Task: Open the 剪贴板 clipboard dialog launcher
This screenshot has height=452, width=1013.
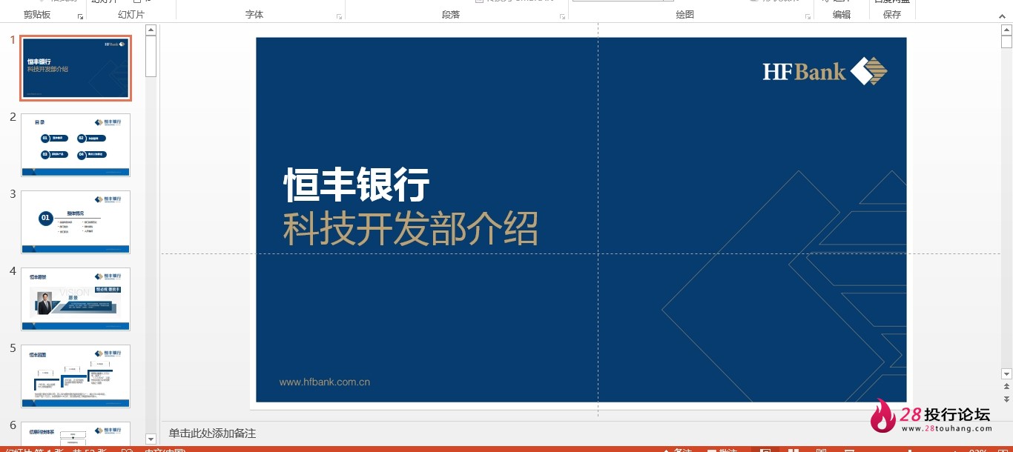Action: [80, 16]
